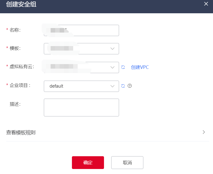
Task: Click the 模板 dropdown arrow
Action: 112,49
